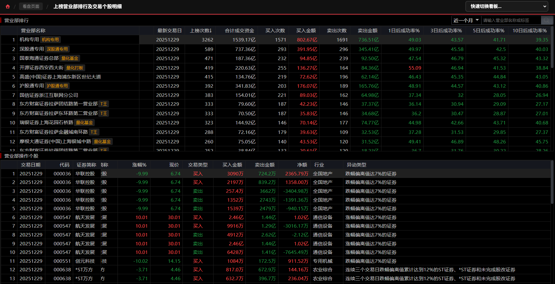Select the 创元科技 000551 stock row

85,261
